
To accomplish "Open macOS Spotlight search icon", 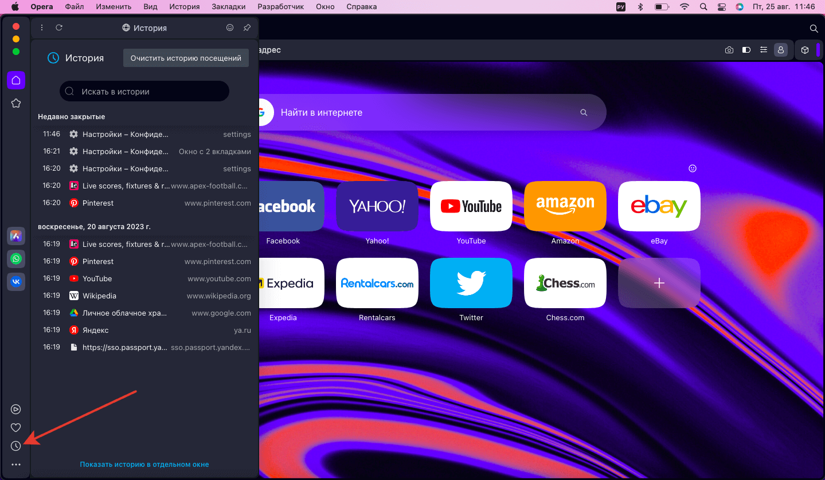I will tap(703, 7).
